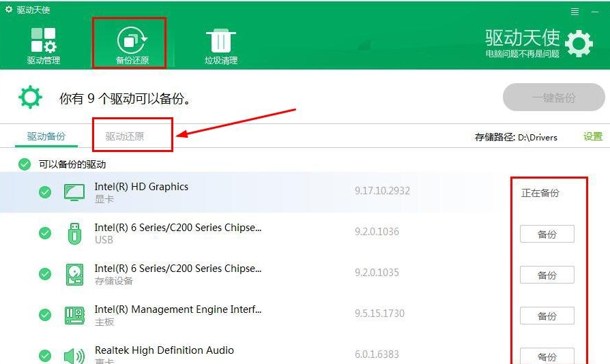Uncheck the Management Engine Interface checkbox
The height and width of the screenshot is (364, 610).
(x=45, y=314)
